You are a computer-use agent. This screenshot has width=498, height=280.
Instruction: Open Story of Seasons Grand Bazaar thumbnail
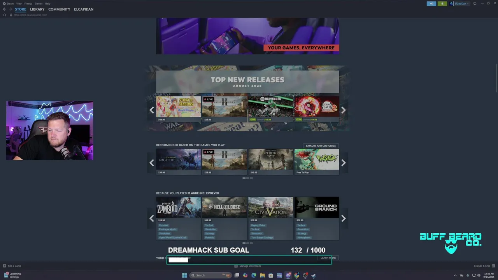[x=179, y=107]
